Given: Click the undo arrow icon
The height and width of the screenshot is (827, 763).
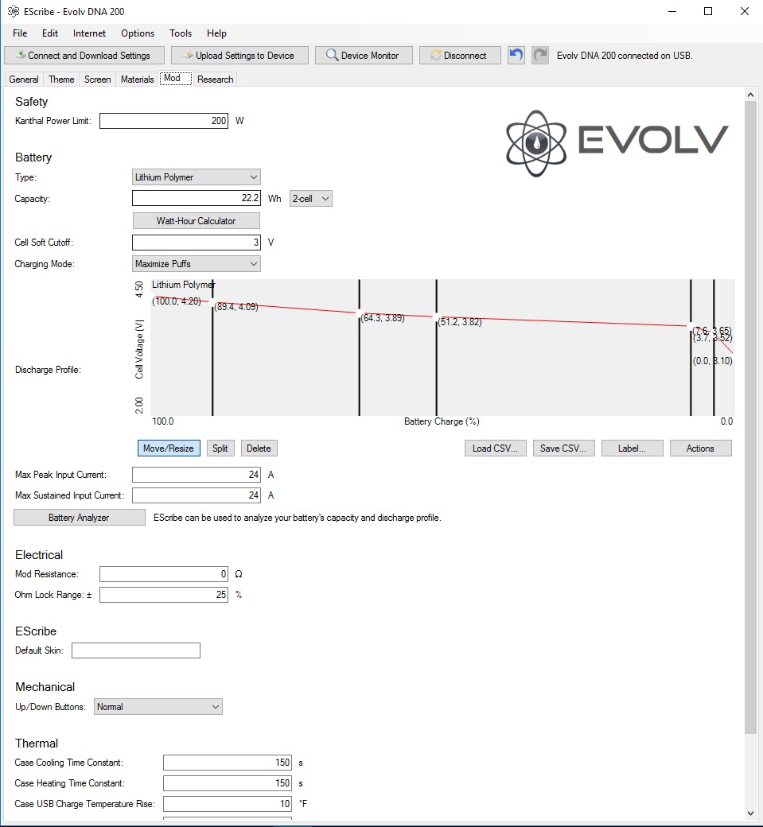Looking at the screenshot, I should [517, 55].
